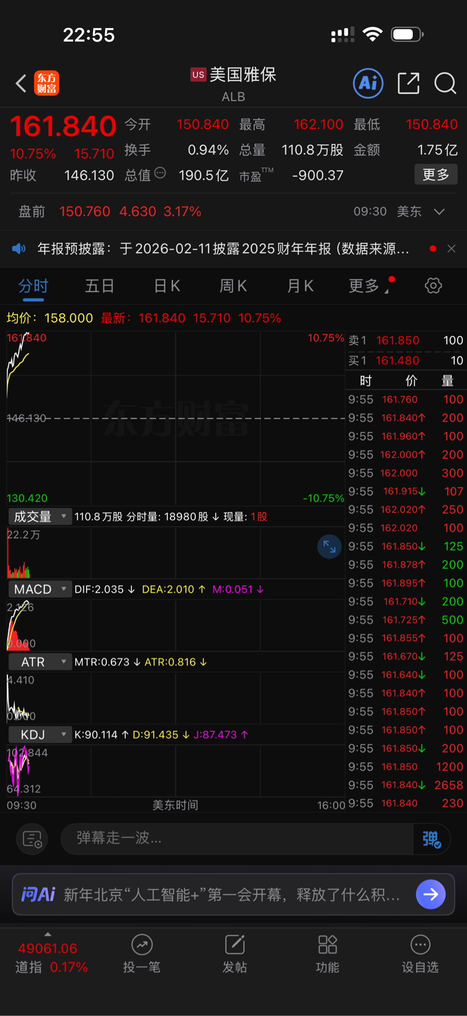Tap the DIF:2.035 MACD reading
This screenshot has height=1016, width=467.
click(104, 589)
